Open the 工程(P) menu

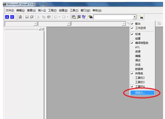[52, 10]
